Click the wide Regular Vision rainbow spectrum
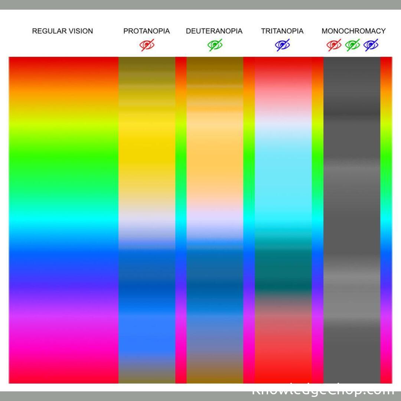Screen dimensions: 401x401 point(63,220)
